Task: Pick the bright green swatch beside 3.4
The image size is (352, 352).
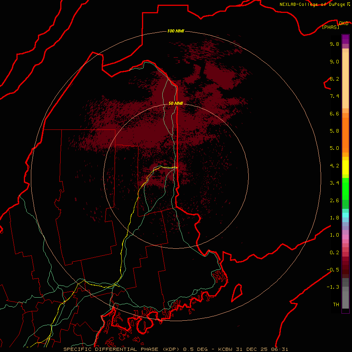Action: tap(345, 188)
